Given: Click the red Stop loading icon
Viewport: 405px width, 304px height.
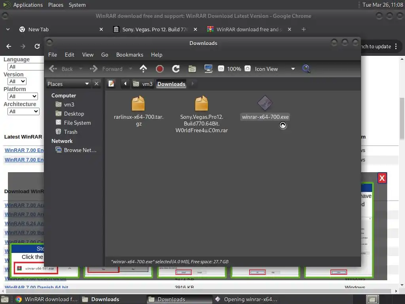Looking at the screenshot, I should pyautogui.click(x=160, y=69).
